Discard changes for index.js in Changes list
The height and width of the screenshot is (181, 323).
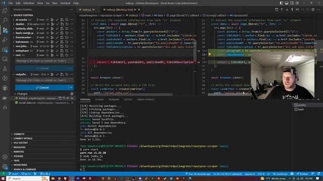tap(64, 99)
